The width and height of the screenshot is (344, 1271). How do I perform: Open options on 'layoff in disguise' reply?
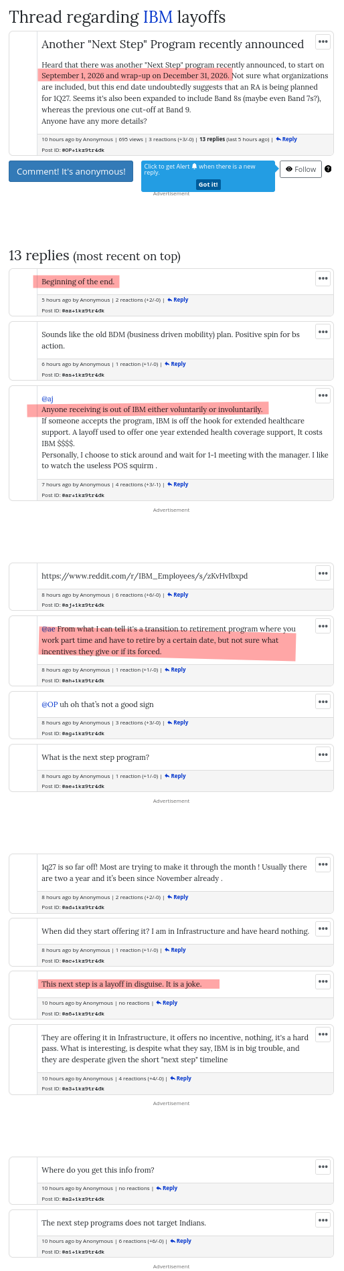pos(323,981)
